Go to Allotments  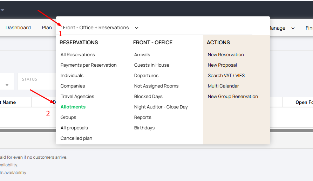click(73, 107)
